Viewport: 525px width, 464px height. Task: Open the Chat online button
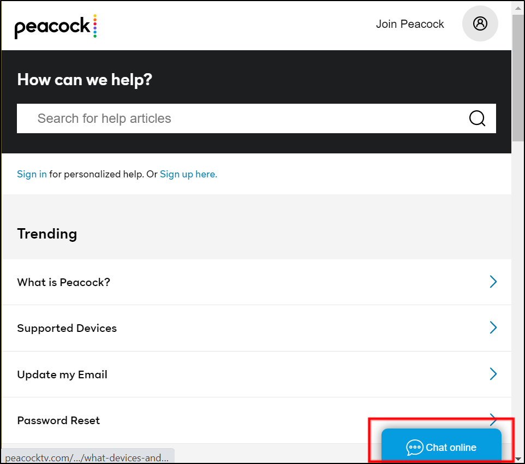(x=442, y=444)
